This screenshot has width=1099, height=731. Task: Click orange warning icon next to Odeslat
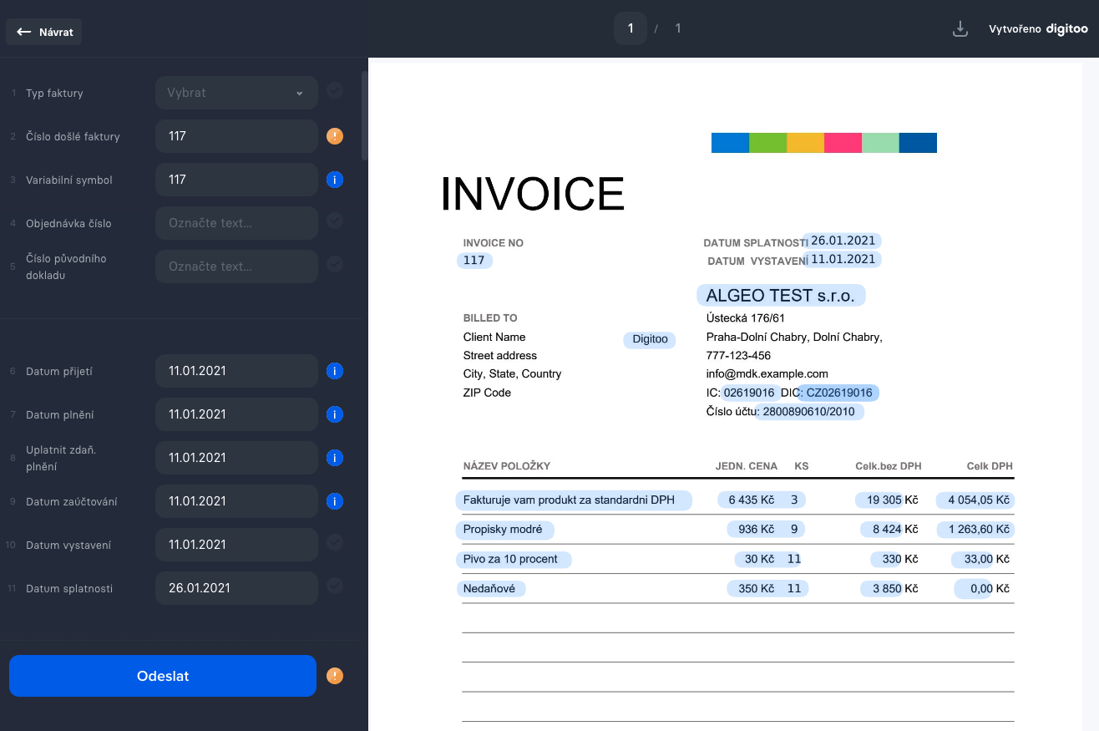pyautogui.click(x=335, y=676)
